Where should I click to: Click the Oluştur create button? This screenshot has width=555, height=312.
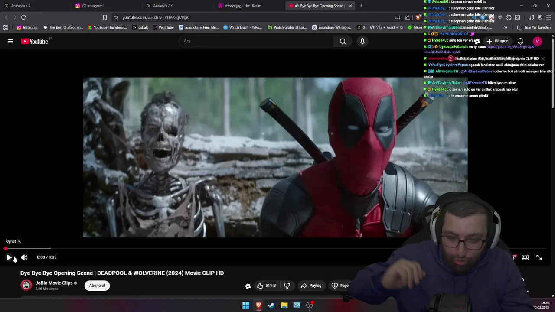point(497,41)
